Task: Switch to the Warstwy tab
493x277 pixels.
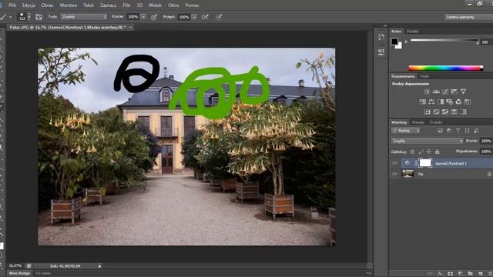Action: tap(399, 122)
